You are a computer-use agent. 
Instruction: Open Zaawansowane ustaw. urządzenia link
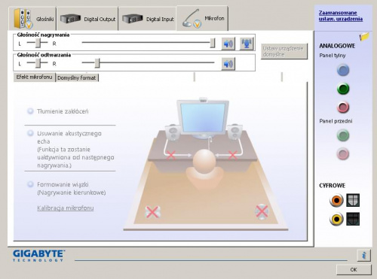point(341,16)
